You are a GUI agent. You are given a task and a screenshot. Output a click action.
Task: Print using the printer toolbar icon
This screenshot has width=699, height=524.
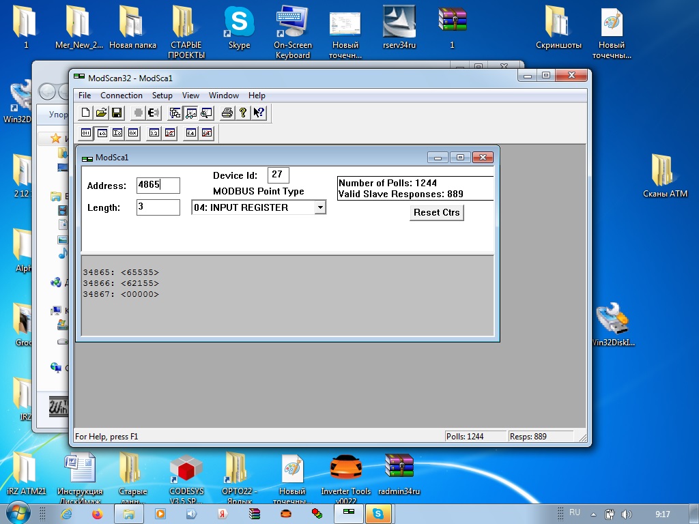[x=227, y=113]
